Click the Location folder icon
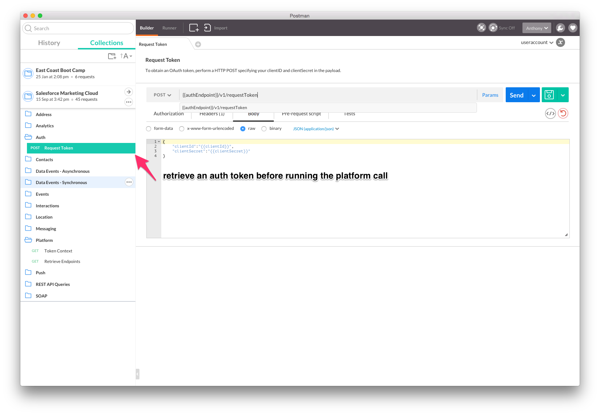Screen dimensions: 600x415 28,216
